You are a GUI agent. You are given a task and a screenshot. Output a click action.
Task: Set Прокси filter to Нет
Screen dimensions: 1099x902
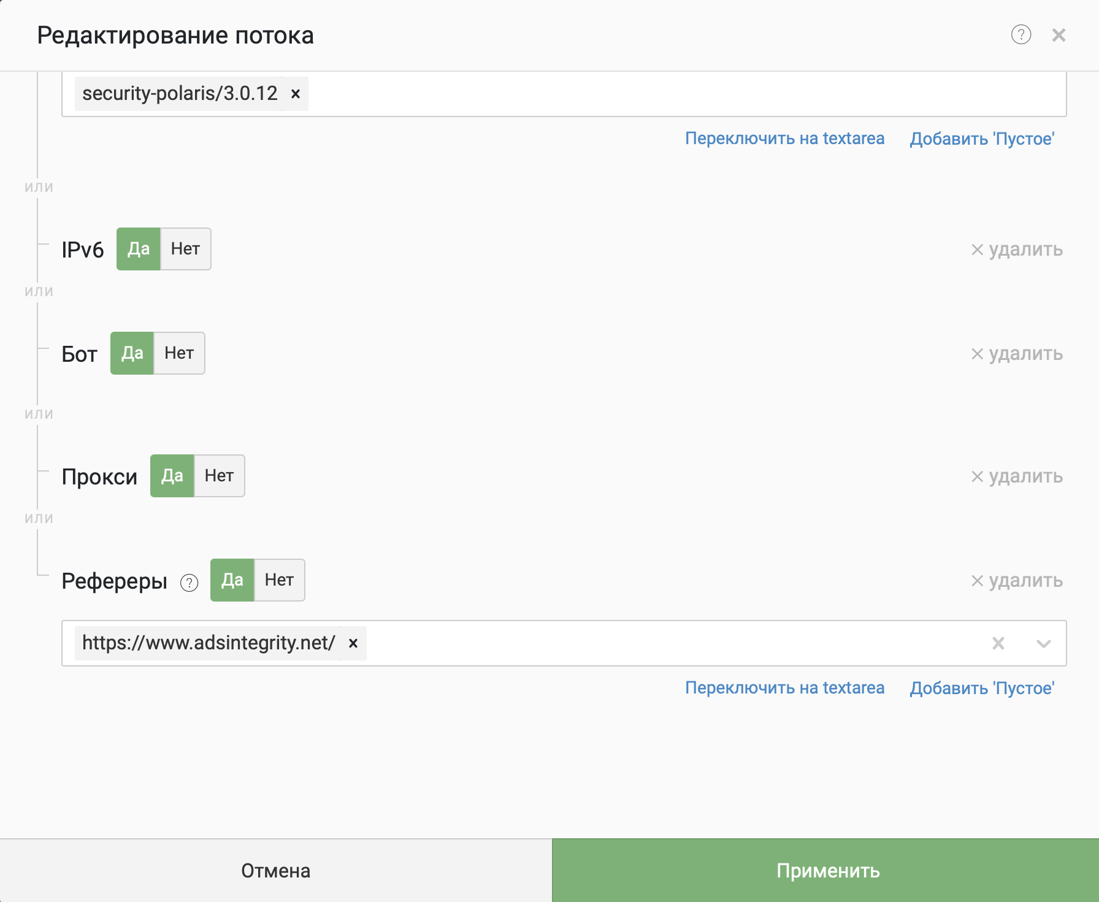(x=219, y=476)
